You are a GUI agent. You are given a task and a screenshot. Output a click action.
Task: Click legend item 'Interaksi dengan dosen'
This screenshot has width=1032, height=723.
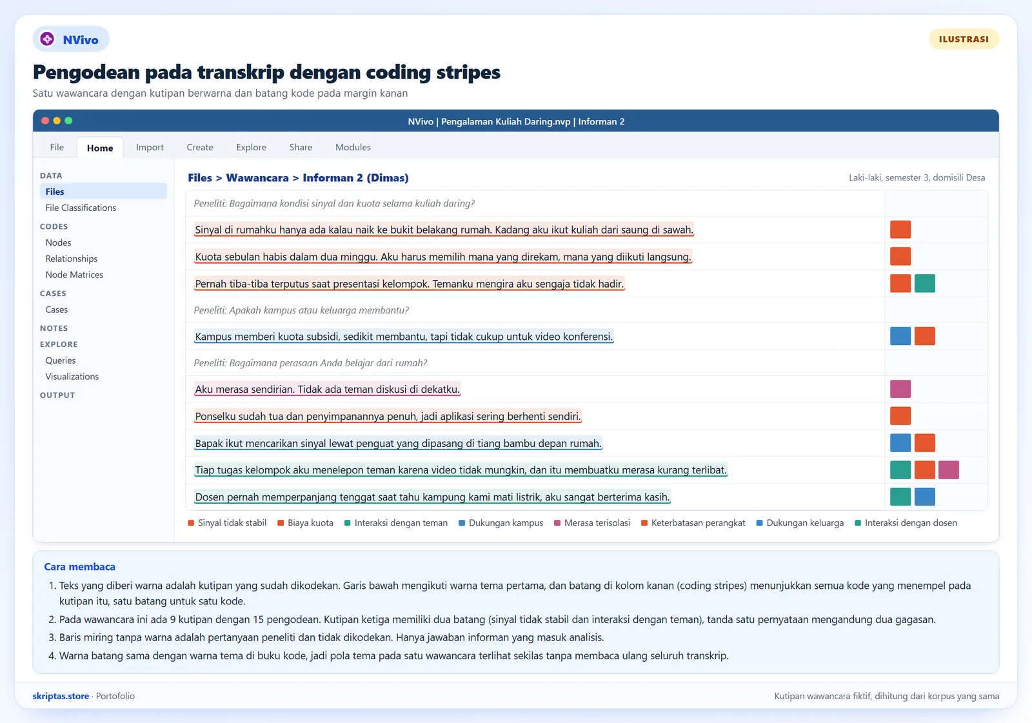(906, 523)
